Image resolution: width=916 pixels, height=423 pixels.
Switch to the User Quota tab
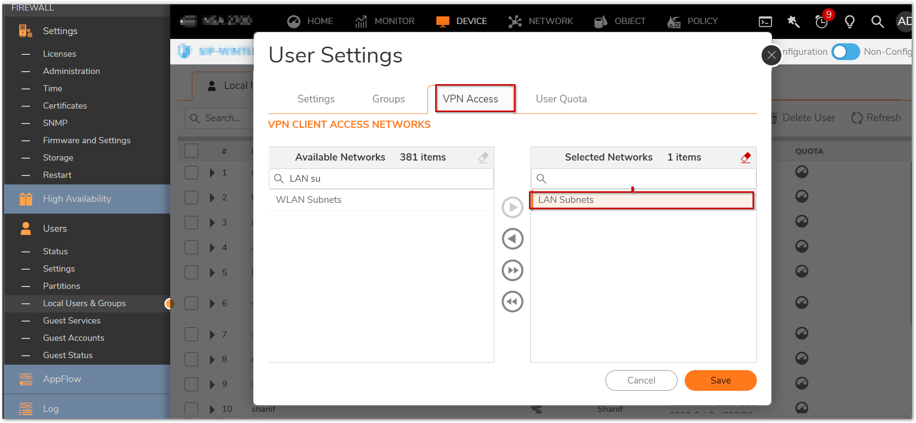(561, 99)
